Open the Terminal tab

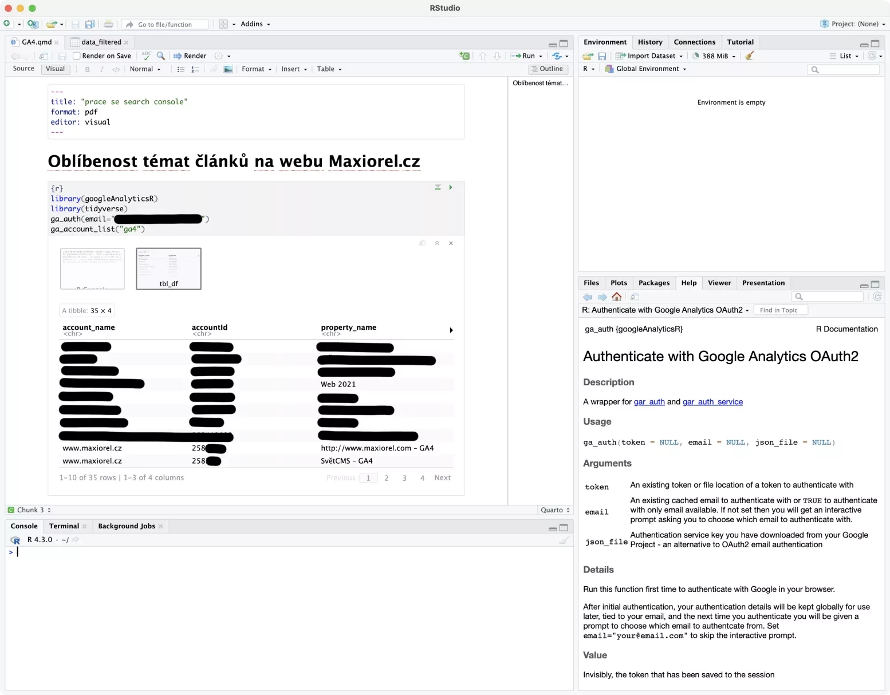[64, 526]
